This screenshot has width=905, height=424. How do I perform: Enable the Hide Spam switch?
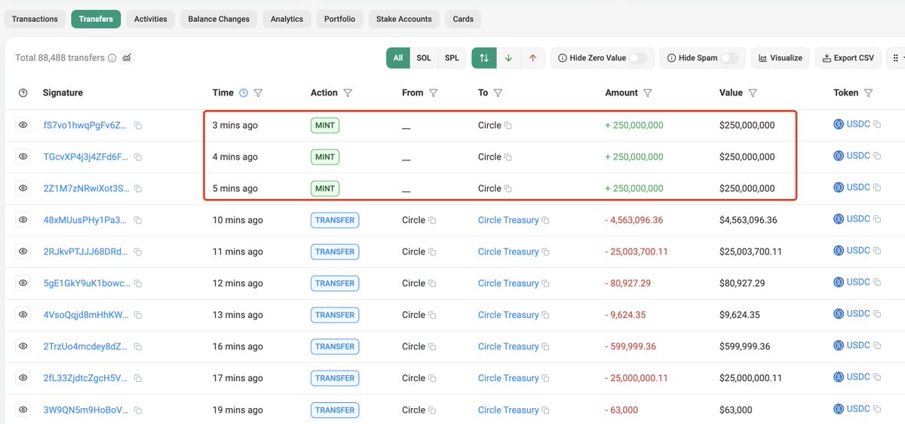coord(729,58)
